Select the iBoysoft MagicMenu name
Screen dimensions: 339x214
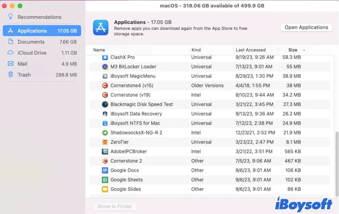click(133, 76)
